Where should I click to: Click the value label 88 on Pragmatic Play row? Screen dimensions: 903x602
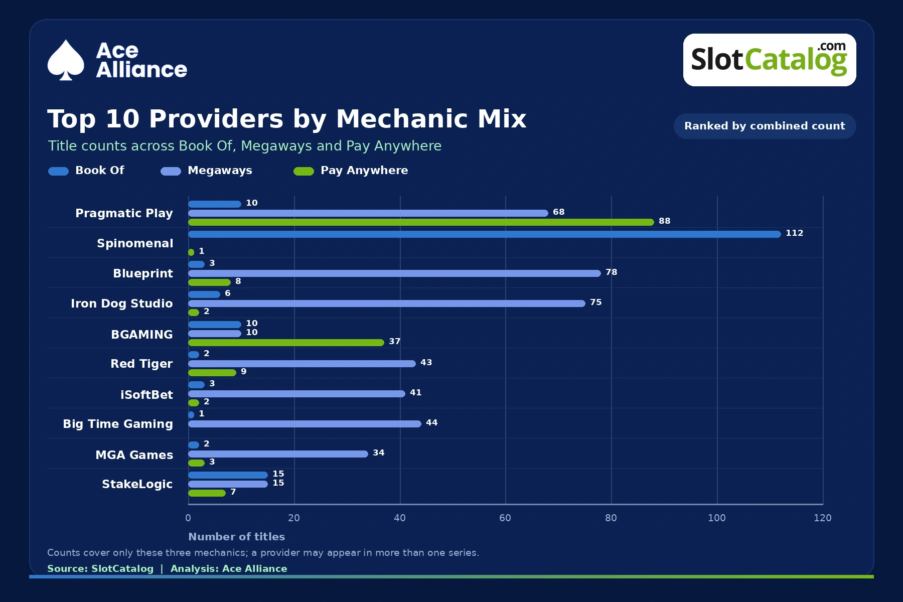click(x=664, y=221)
